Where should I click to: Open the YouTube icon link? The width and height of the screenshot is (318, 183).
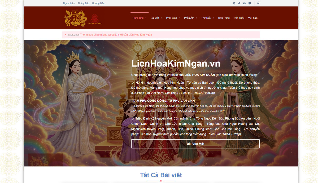point(244,3)
